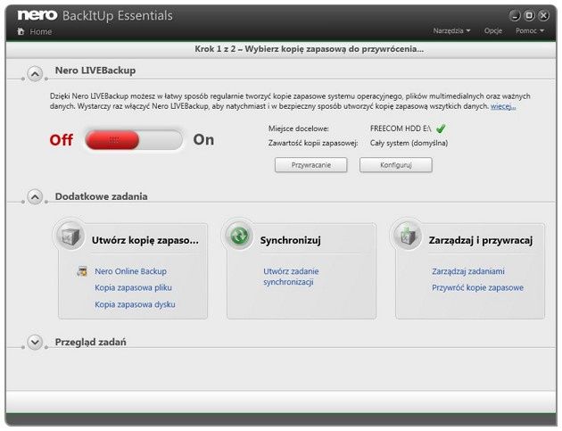This screenshot has width=562, height=431.
Task: Collapse the Dodatkowe zadania section
Action: pos(35,197)
